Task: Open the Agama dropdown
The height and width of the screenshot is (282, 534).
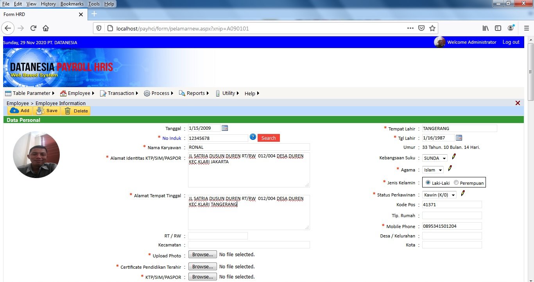Action: [x=433, y=170]
